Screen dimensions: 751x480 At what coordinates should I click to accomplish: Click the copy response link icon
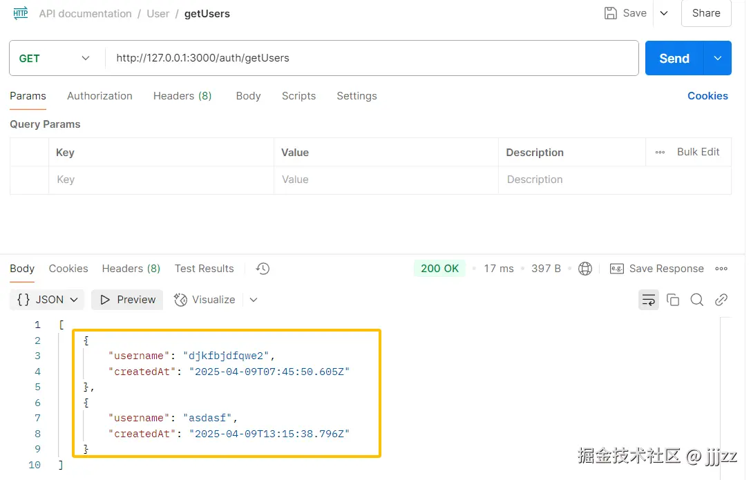(x=721, y=300)
